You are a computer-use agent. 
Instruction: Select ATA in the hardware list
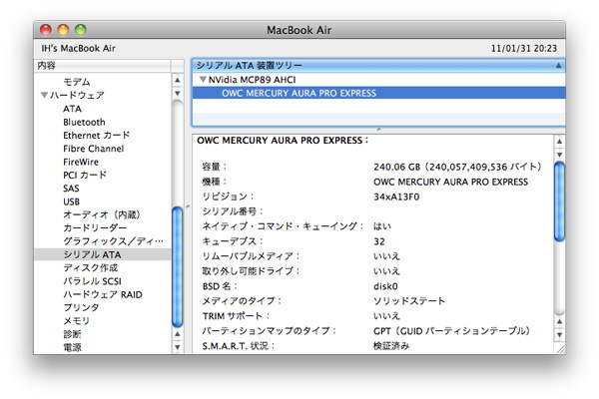tap(72, 109)
